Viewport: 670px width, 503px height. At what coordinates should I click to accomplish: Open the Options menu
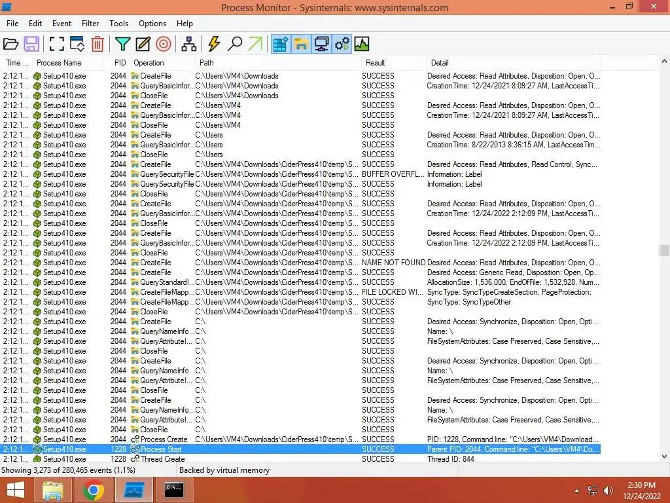point(152,24)
